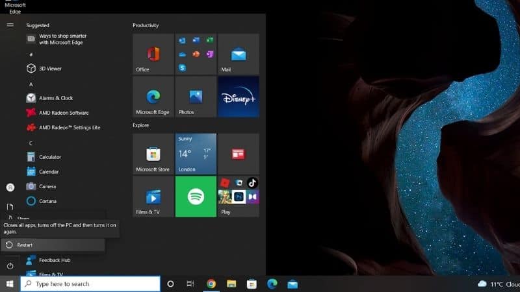Open the Play folder tile
This screenshot has width=520, height=292.
[239, 197]
